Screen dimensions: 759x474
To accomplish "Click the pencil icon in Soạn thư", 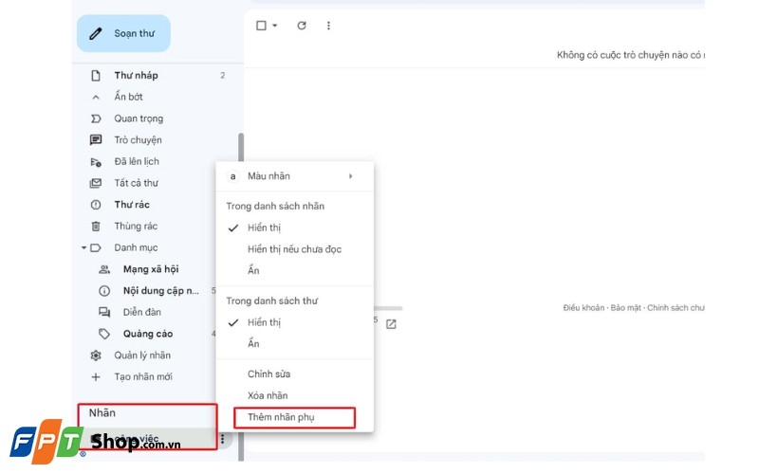I will tap(96, 33).
